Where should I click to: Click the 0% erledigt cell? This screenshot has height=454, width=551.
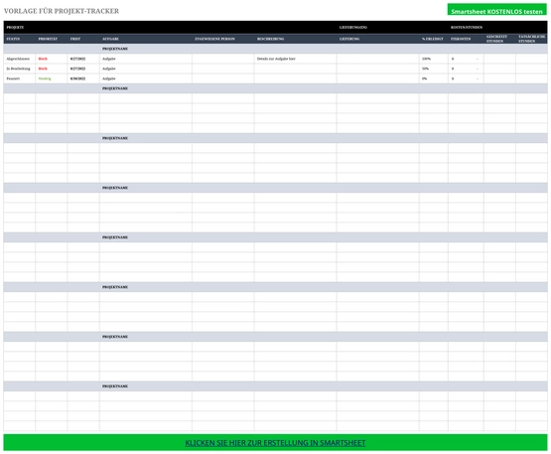(434, 78)
